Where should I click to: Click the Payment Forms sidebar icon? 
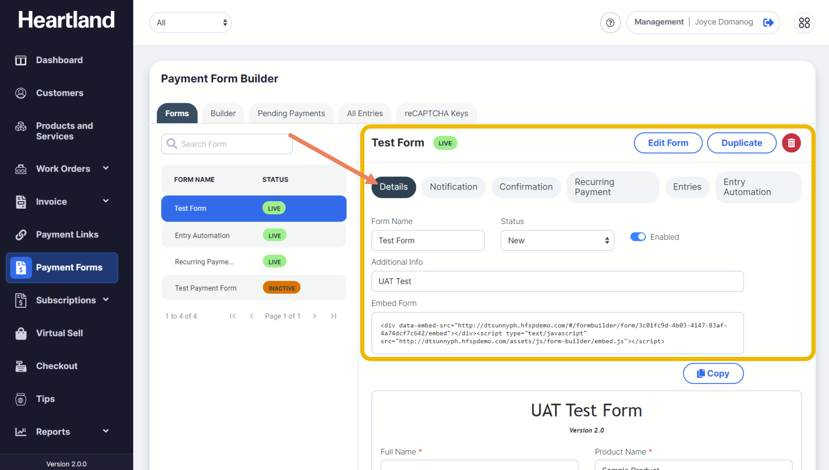tap(21, 268)
